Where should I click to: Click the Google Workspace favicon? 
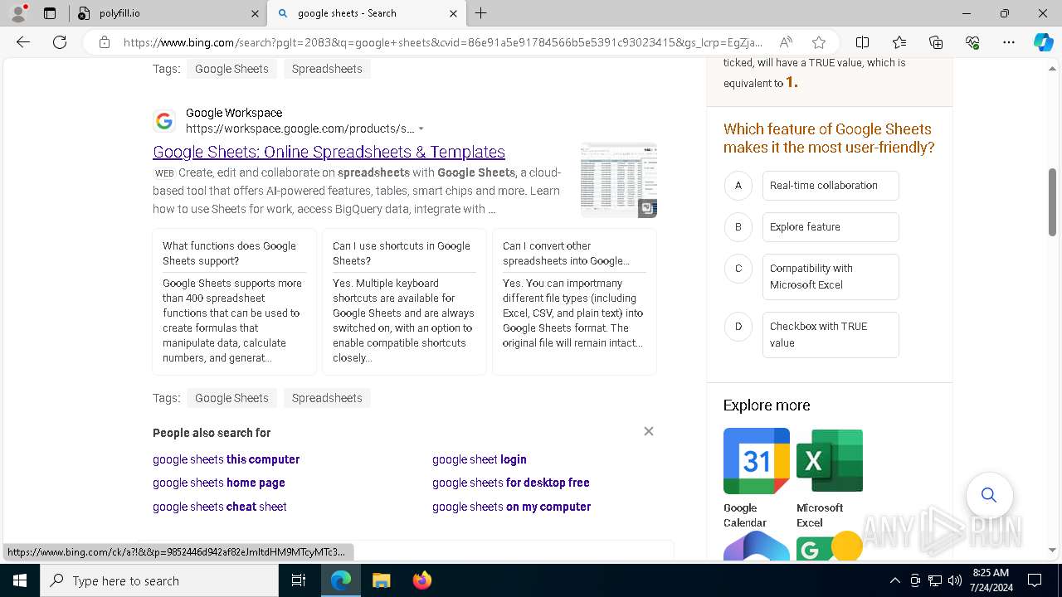[x=164, y=121]
